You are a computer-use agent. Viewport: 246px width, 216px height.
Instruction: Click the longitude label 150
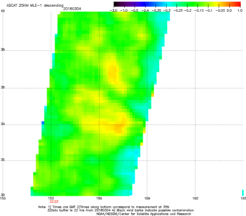tap(3, 198)
